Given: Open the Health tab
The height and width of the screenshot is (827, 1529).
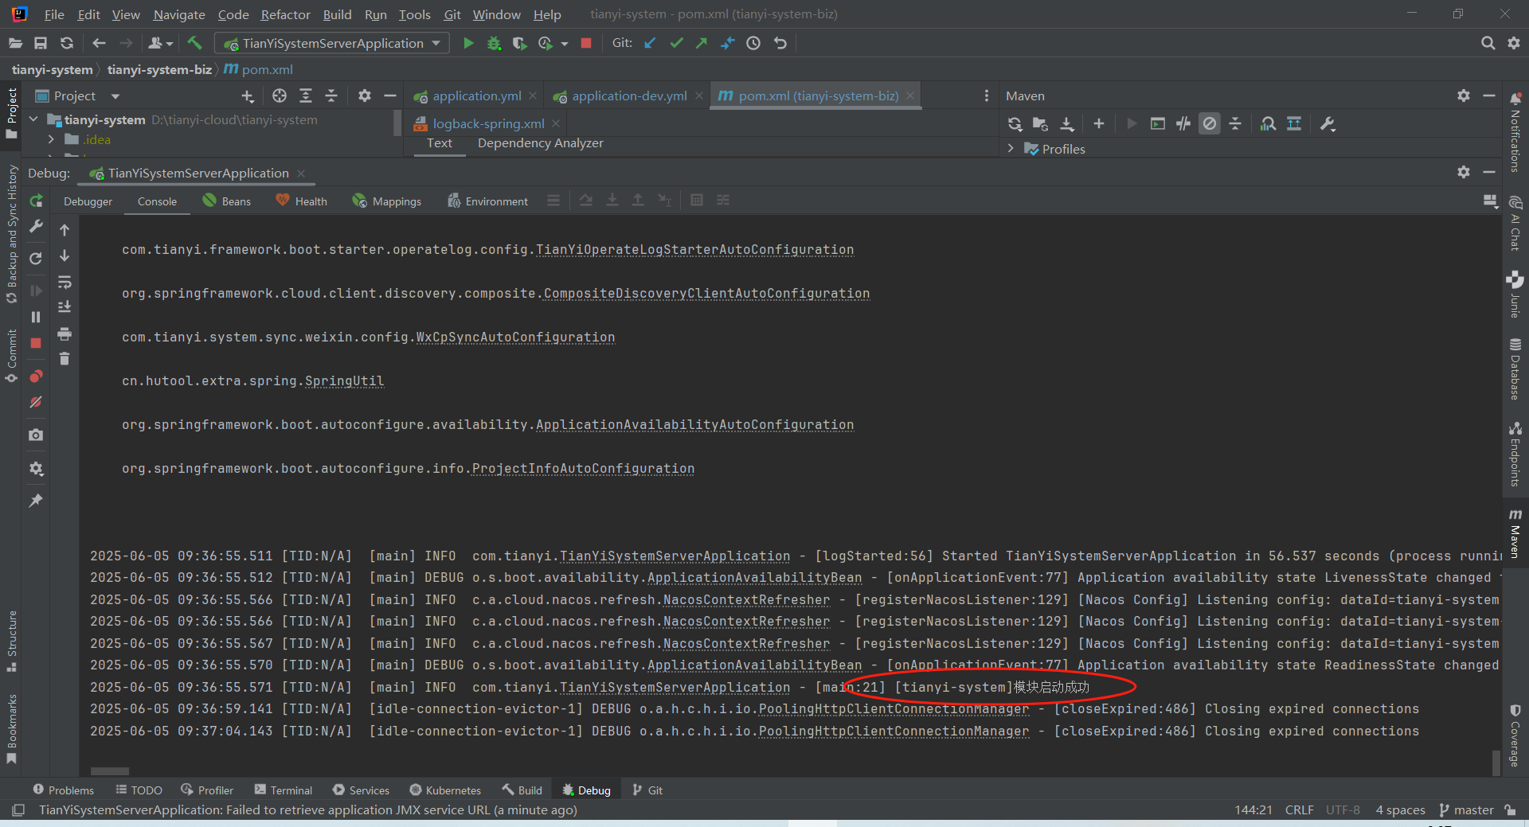Looking at the screenshot, I should pos(301,201).
